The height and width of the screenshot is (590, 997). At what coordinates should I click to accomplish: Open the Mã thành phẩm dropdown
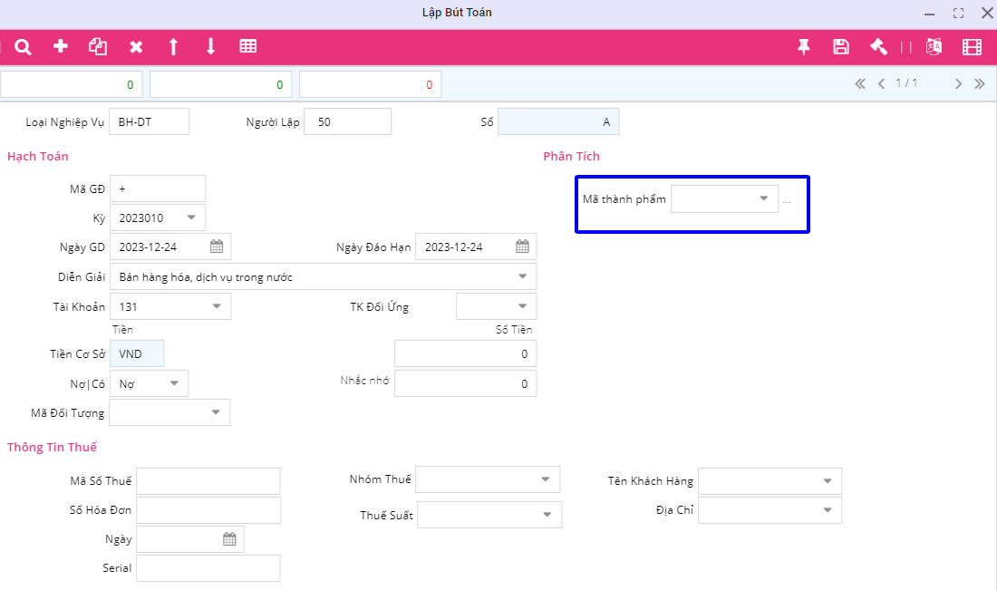763,198
